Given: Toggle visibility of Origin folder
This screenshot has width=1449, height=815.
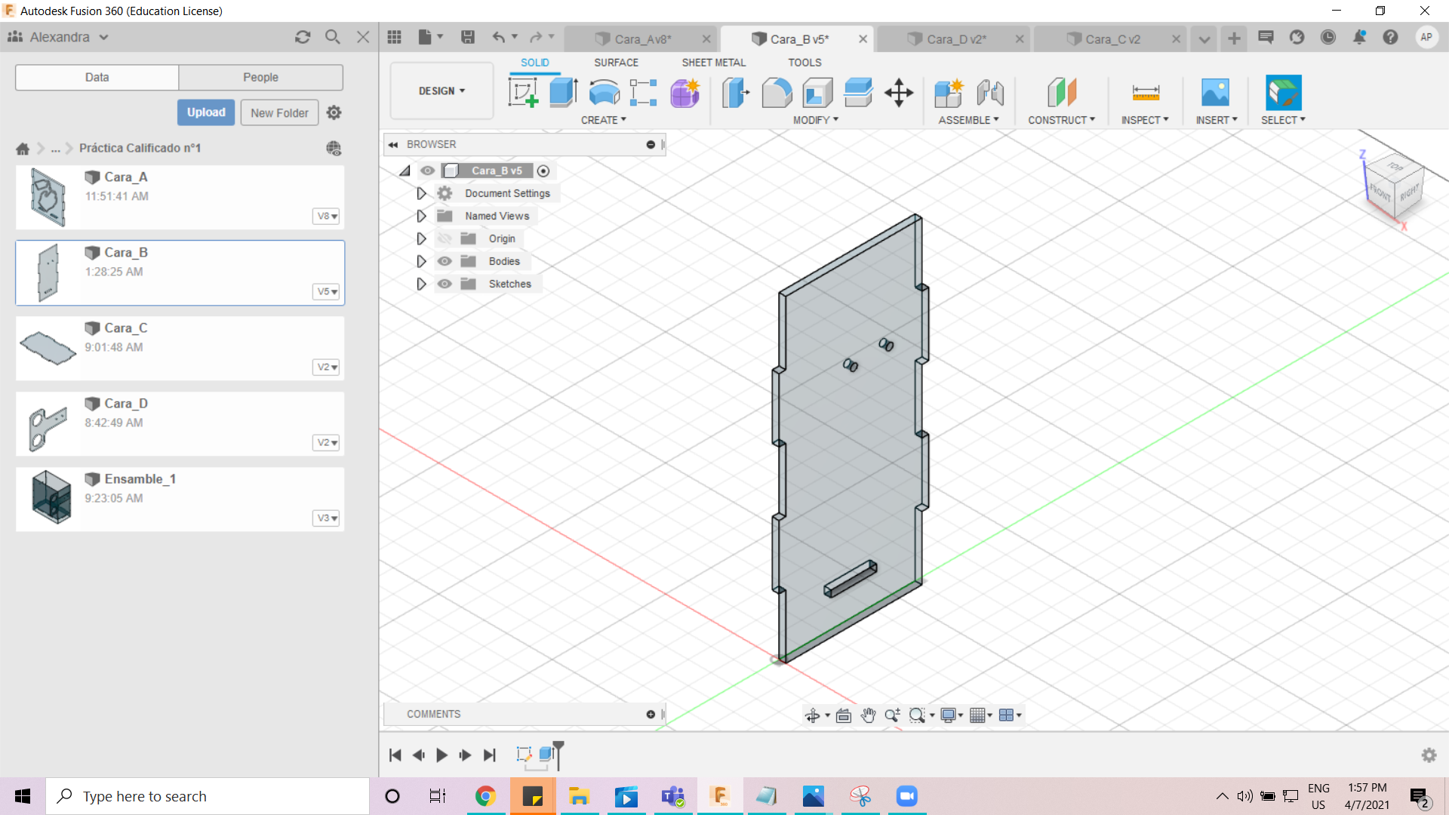Looking at the screenshot, I should coord(444,238).
